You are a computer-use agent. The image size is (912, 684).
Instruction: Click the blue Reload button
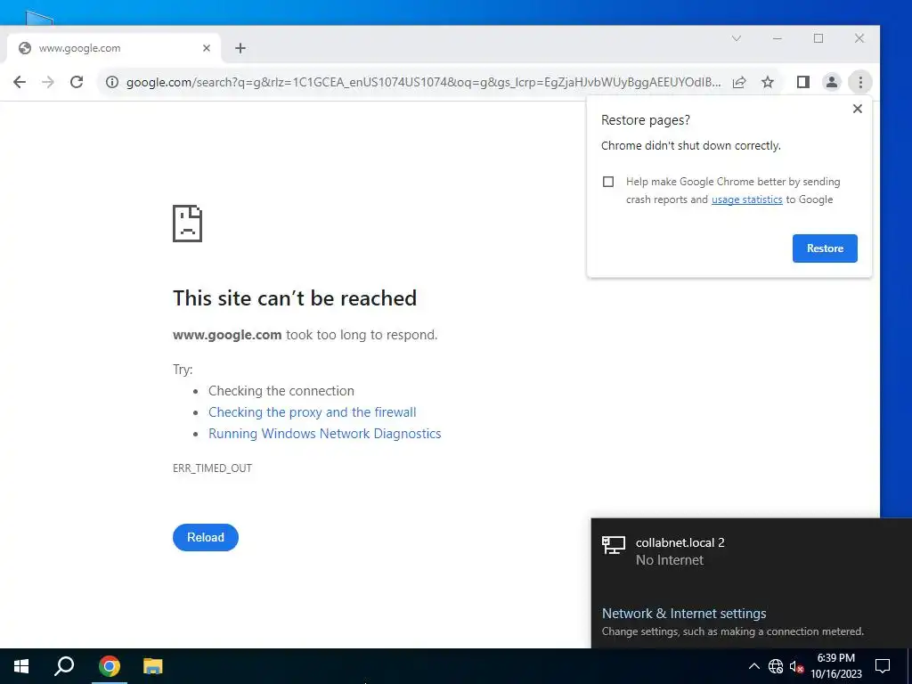click(x=206, y=537)
